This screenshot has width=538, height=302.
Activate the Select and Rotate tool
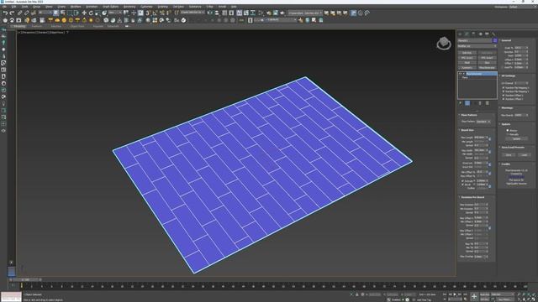point(91,13)
